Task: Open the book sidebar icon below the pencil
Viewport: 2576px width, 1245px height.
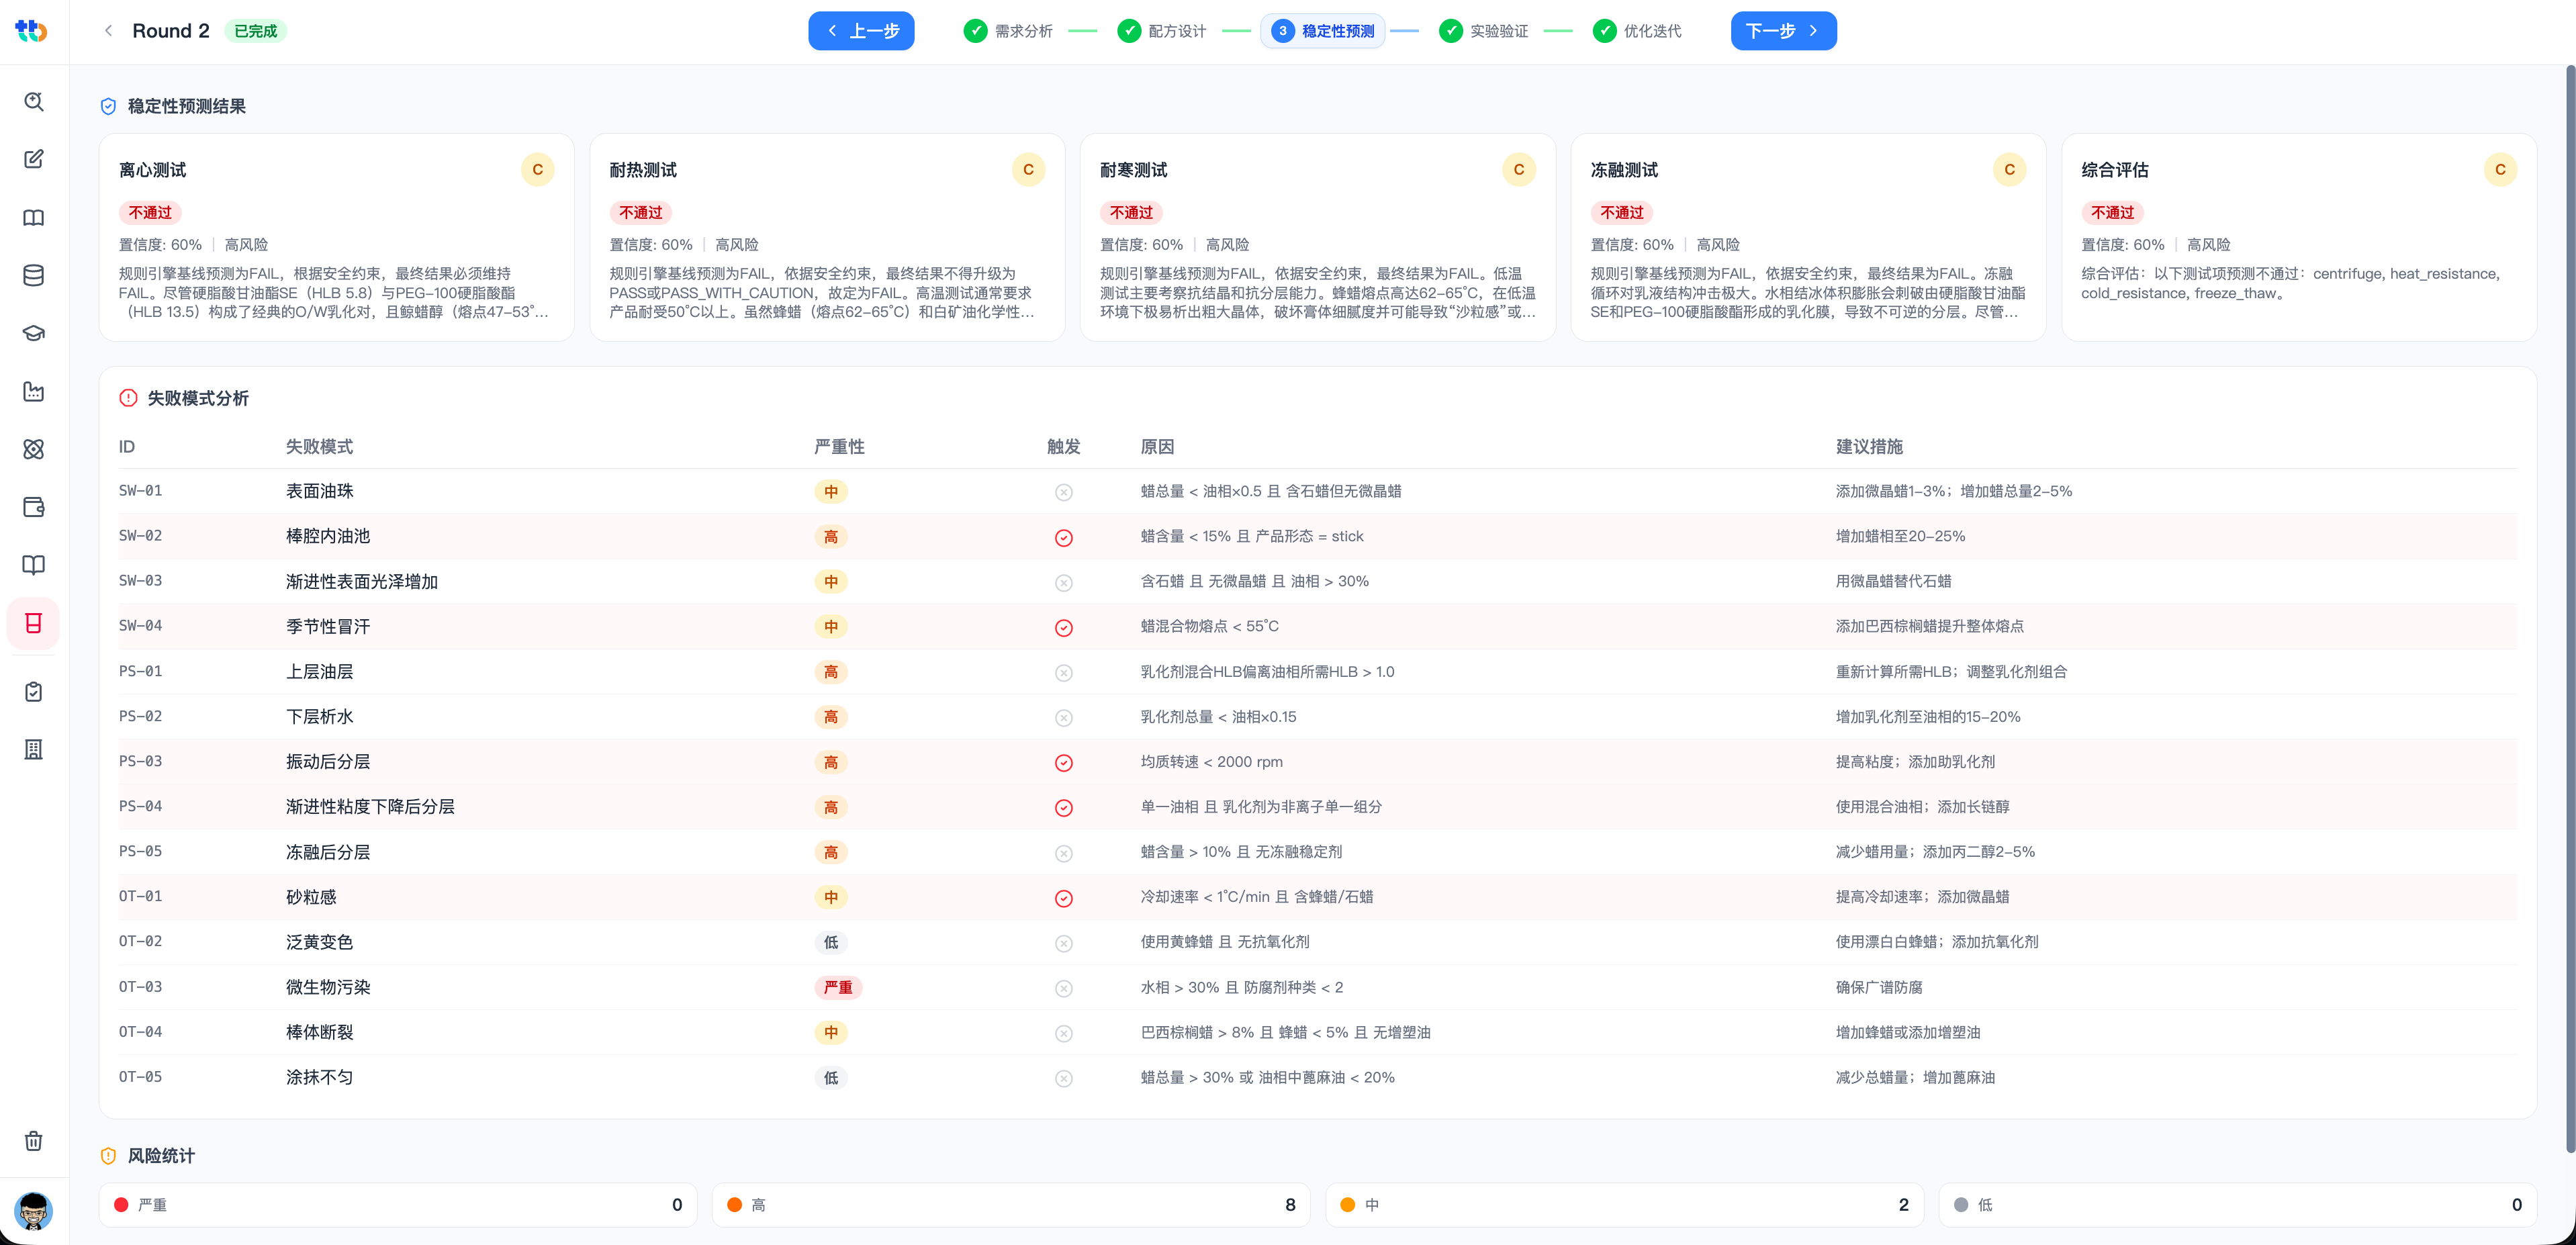Action: [33, 217]
